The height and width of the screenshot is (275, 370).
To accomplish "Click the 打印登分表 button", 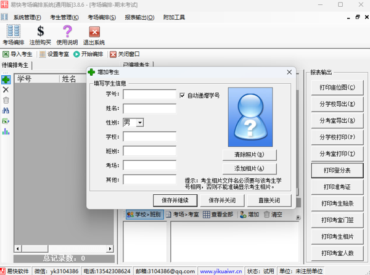I will [x=336, y=170].
